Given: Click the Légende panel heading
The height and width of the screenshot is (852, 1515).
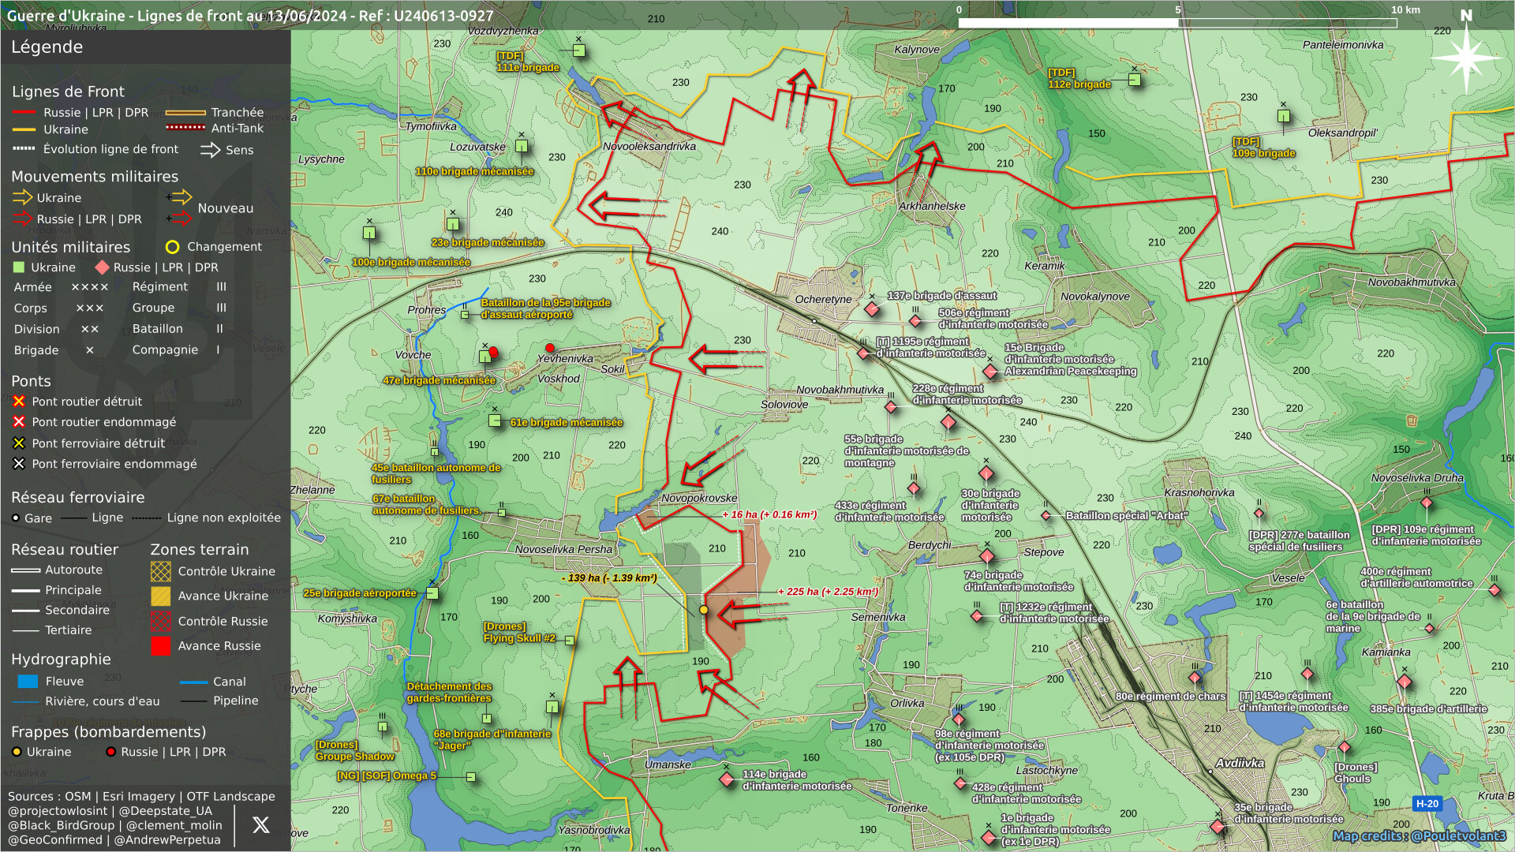Looking at the screenshot, I should click(47, 47).
